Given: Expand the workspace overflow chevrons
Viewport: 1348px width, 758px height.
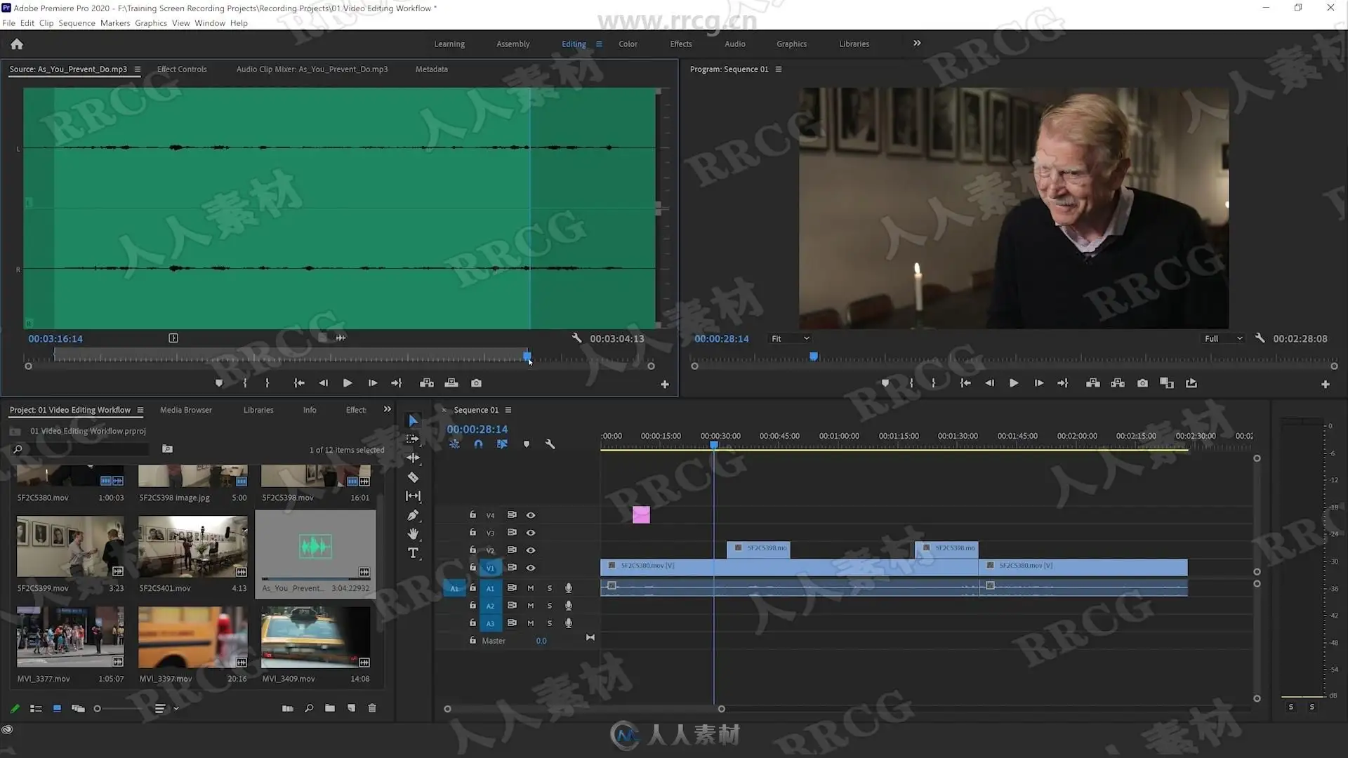Looking at the screenshot, I should [917, 44].
